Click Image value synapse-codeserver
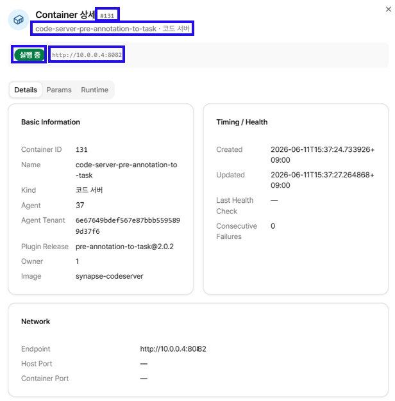Screen dimensions: 395x401 pyautogui.click(x=109, y=276)
